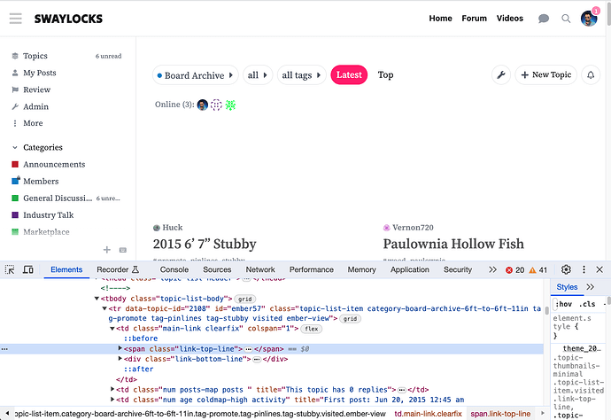Switch to the Console tab
Image resolution: width=611 pixels, height=420 pixels.
[x=174, y=269]
